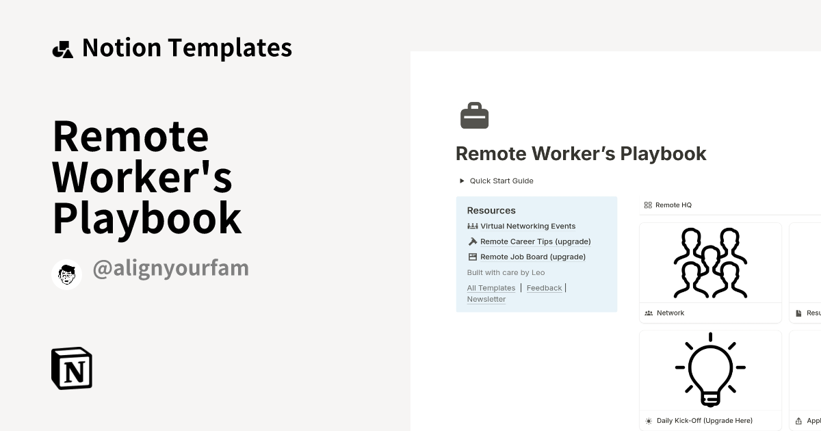Open the Virtual Networking Events link
The image size is (821, 431).
tap(527, 226)
